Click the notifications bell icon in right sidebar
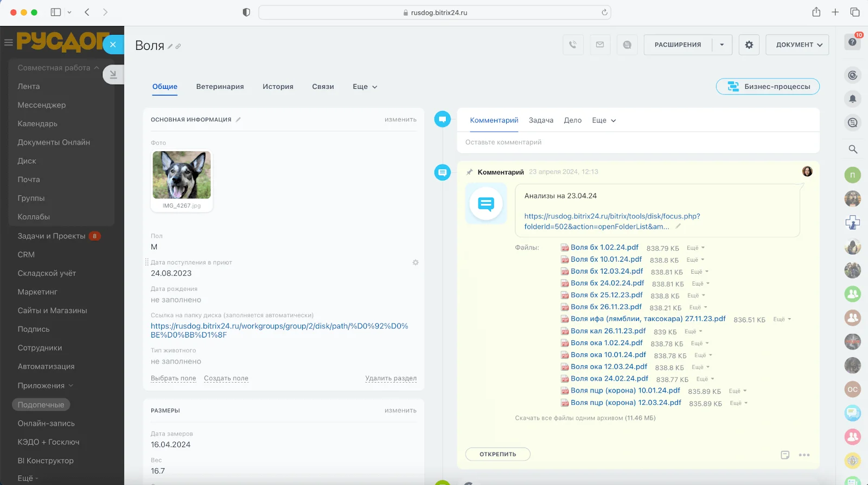 [x=853, y=99]
